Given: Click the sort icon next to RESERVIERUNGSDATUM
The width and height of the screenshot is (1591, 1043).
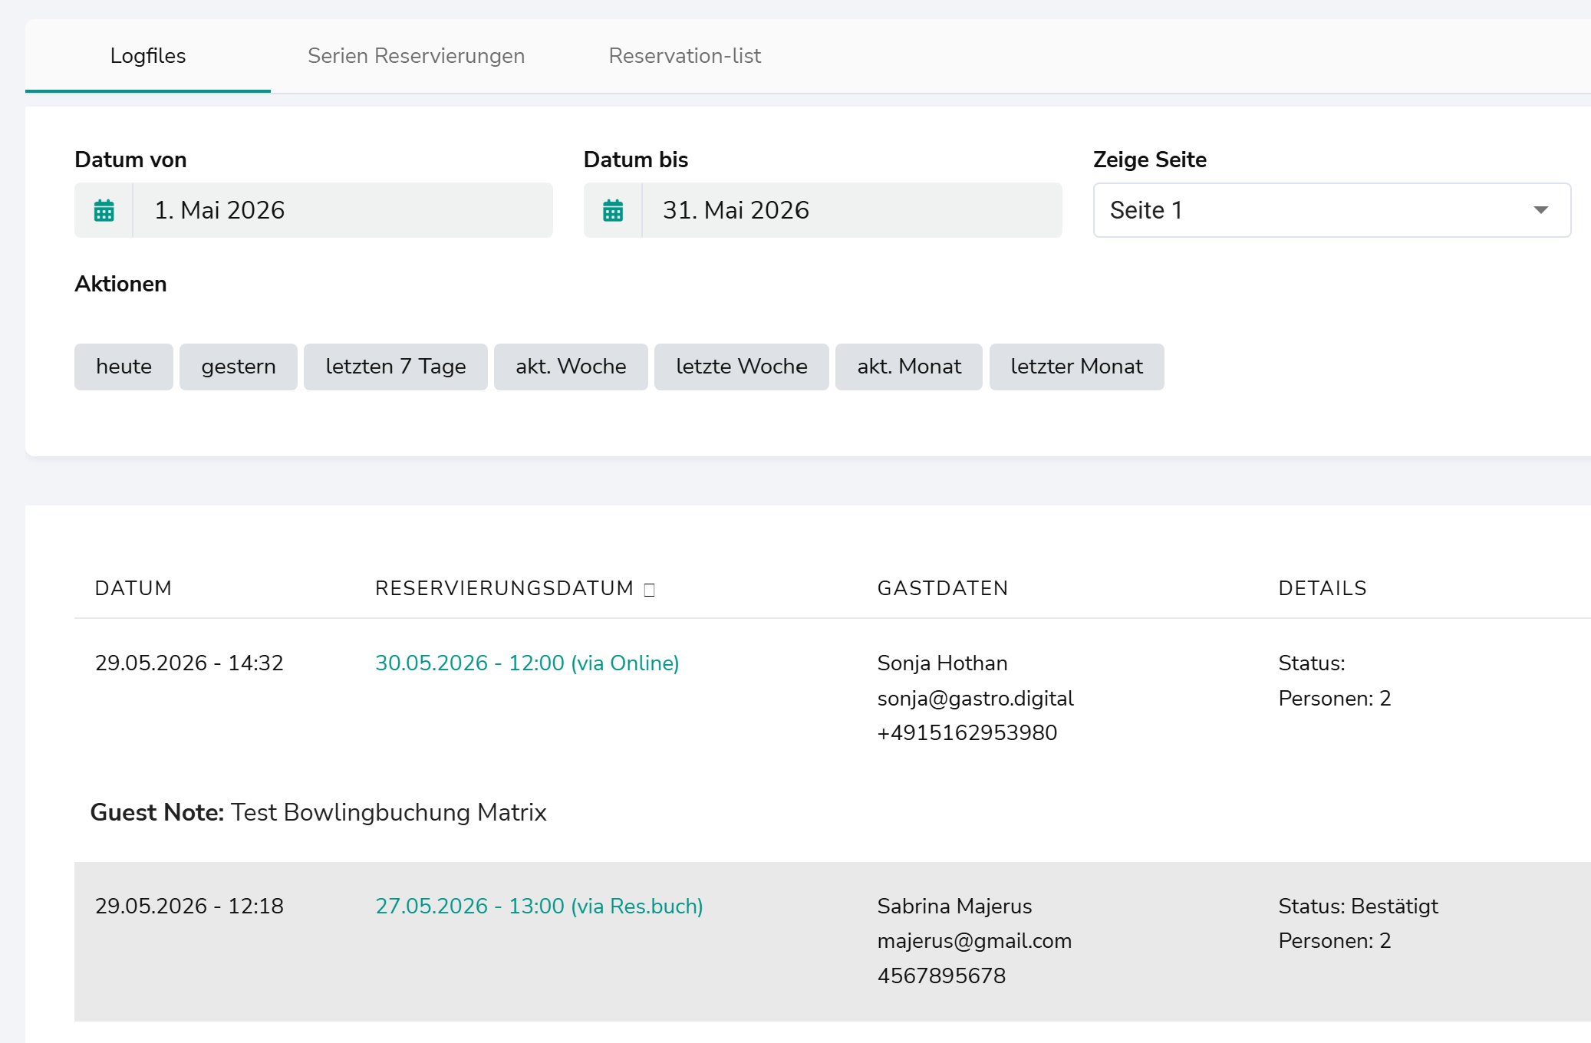Looking at the screenshot, I should click(650, 589).
